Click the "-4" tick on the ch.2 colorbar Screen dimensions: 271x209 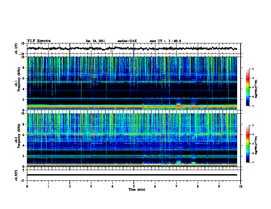coord(252,135)
